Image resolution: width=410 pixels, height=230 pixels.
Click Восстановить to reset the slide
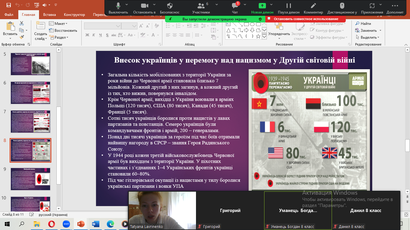63,31
